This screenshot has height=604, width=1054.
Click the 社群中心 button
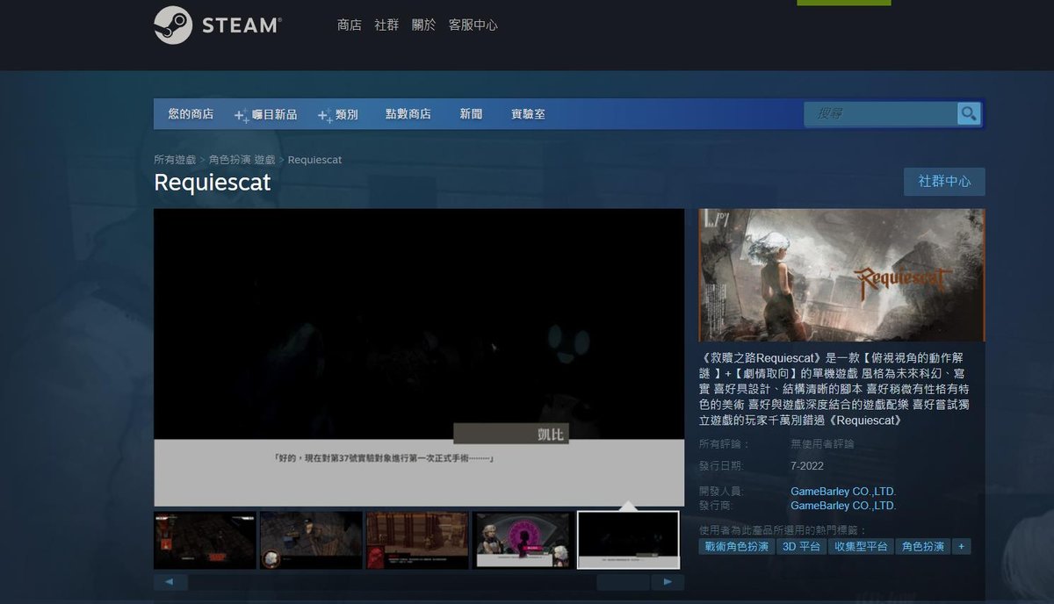point(944,182)
